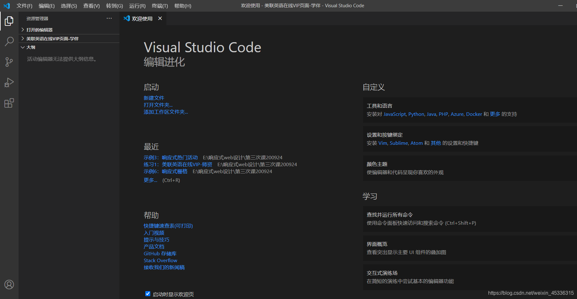577x299 pixels.
Task: Select the 欢迎使用 editor tab
Action: tap(142, 19)
